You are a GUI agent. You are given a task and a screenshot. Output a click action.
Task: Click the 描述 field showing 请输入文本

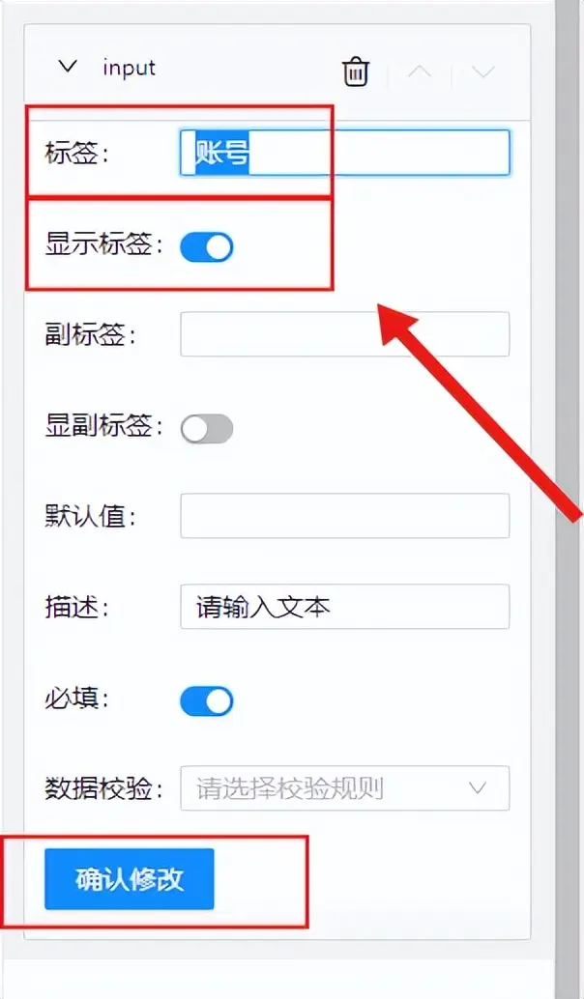(345, 607)
